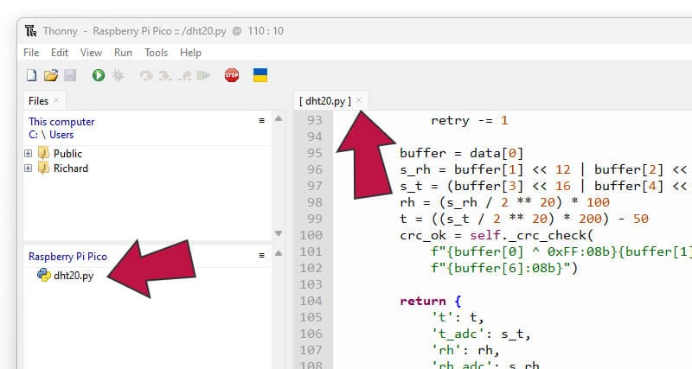
Task: Open the Run menu
Action: pos(123,53)
